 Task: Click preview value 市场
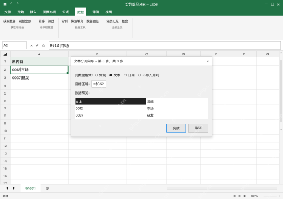pos(150,108)
